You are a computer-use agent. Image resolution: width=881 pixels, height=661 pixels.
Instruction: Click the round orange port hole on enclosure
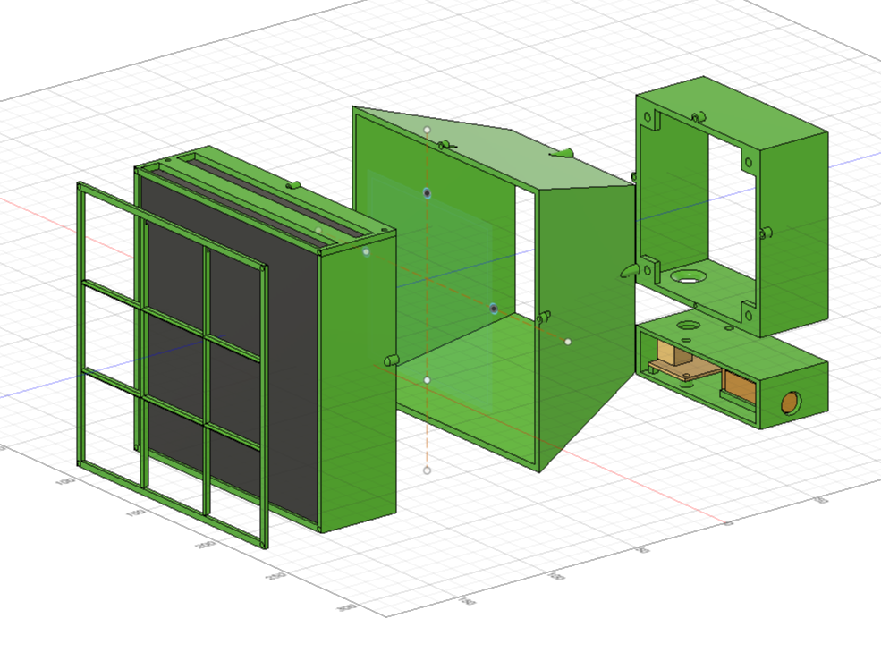(x=791, y=403)
